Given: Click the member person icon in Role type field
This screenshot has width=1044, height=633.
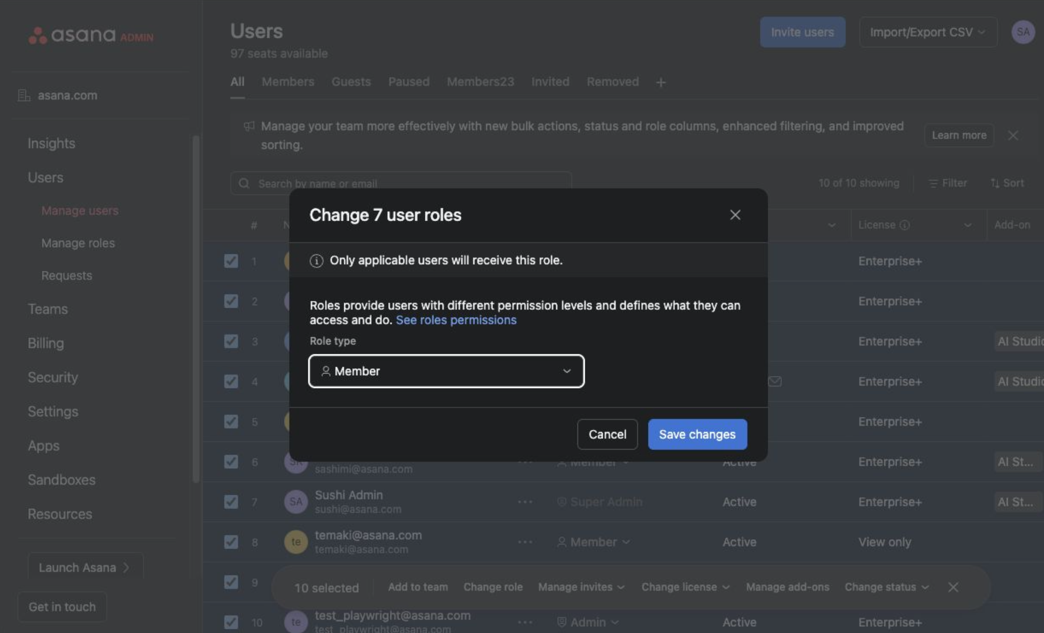Looking at the screenshot, I should click(326, 371).
